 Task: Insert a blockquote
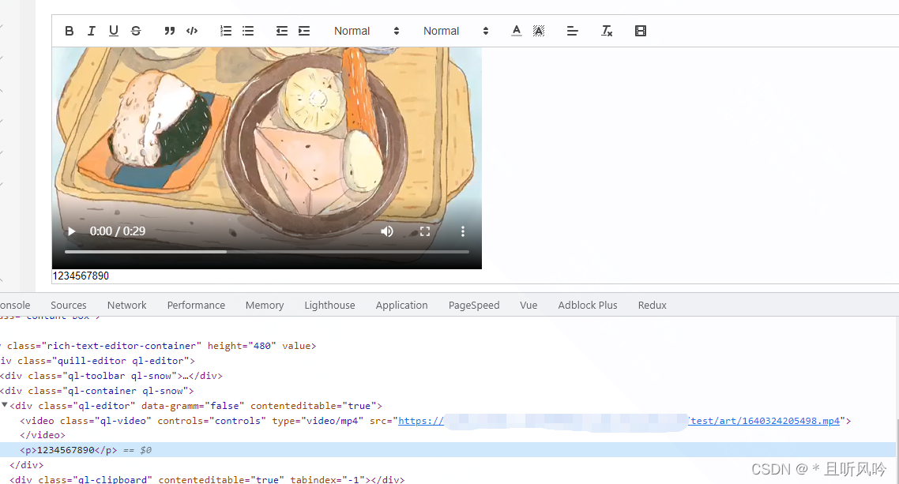point(169,31)
